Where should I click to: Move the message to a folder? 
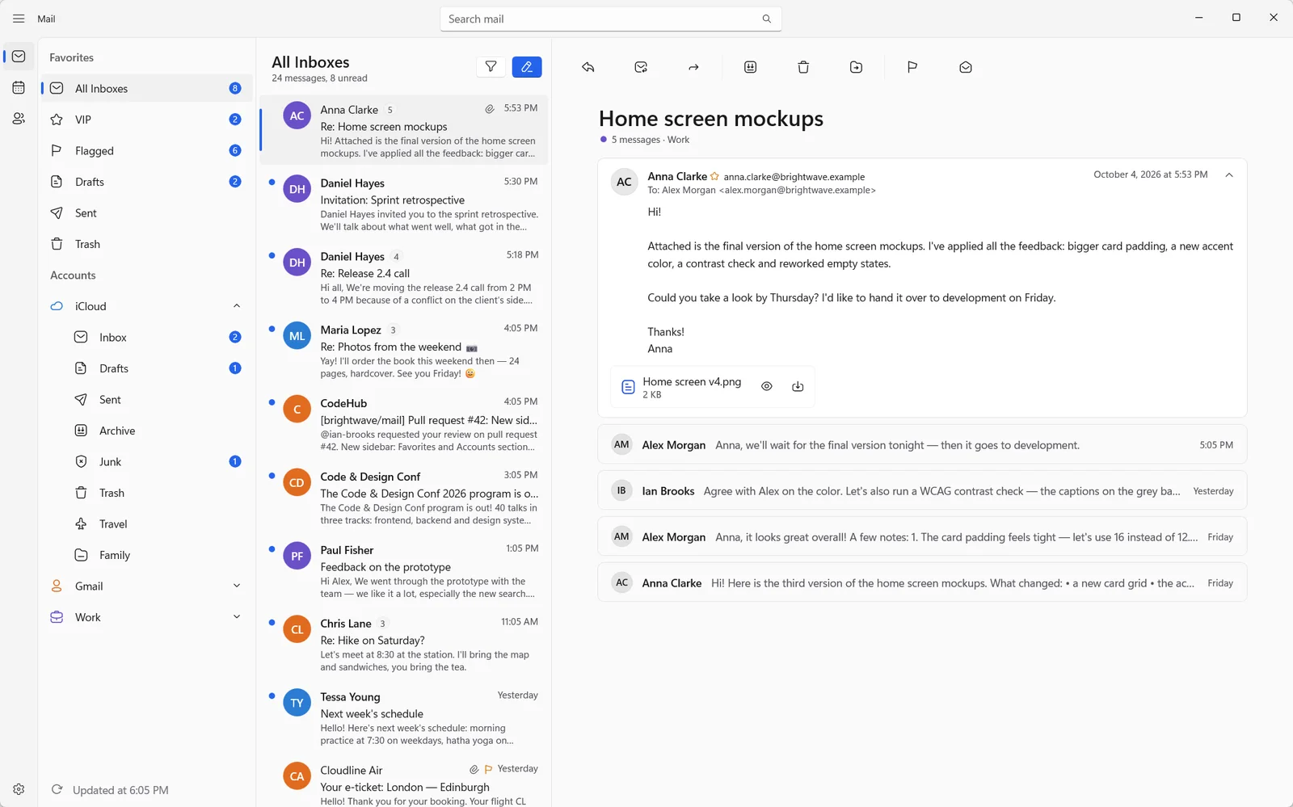click(856, 67)
